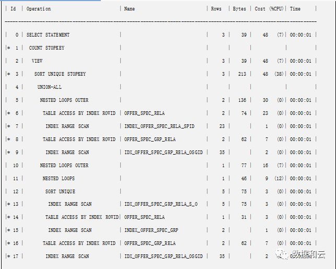Click the asterisk marker beside Id 3
Image resolution: width=336 pixels, height=269 pixels.
pyautogui.click(x=8, y=74)
